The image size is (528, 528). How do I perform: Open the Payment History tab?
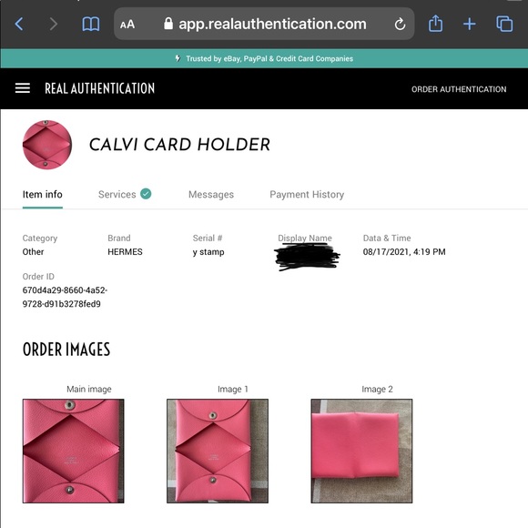click(x=307, y=195)
